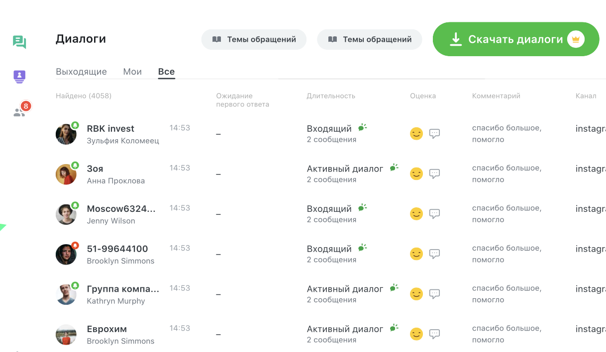
Task: Switch to the Мои tab
Action: click(x=132, y=72)
